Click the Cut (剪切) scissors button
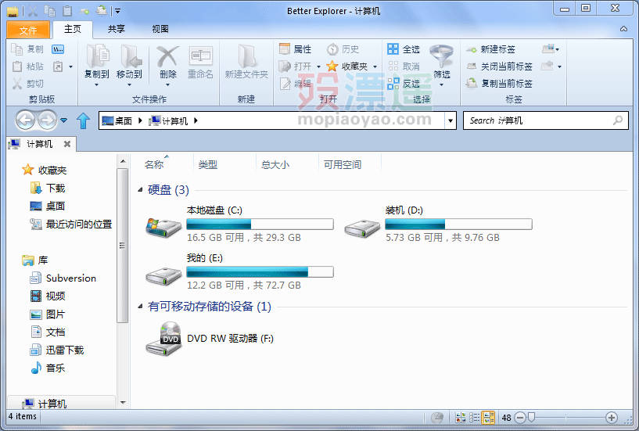 tap(27, 83)
